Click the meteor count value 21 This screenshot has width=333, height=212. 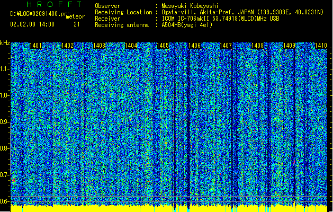pyautogui.click(x=77, y=24)
